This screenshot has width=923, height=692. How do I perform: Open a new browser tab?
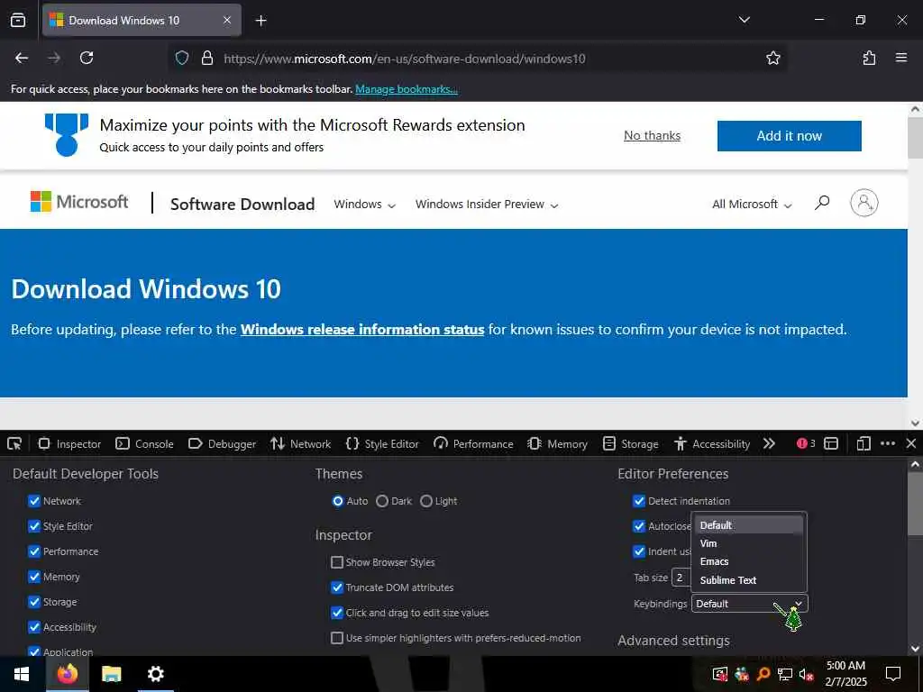tap(260, 21)
